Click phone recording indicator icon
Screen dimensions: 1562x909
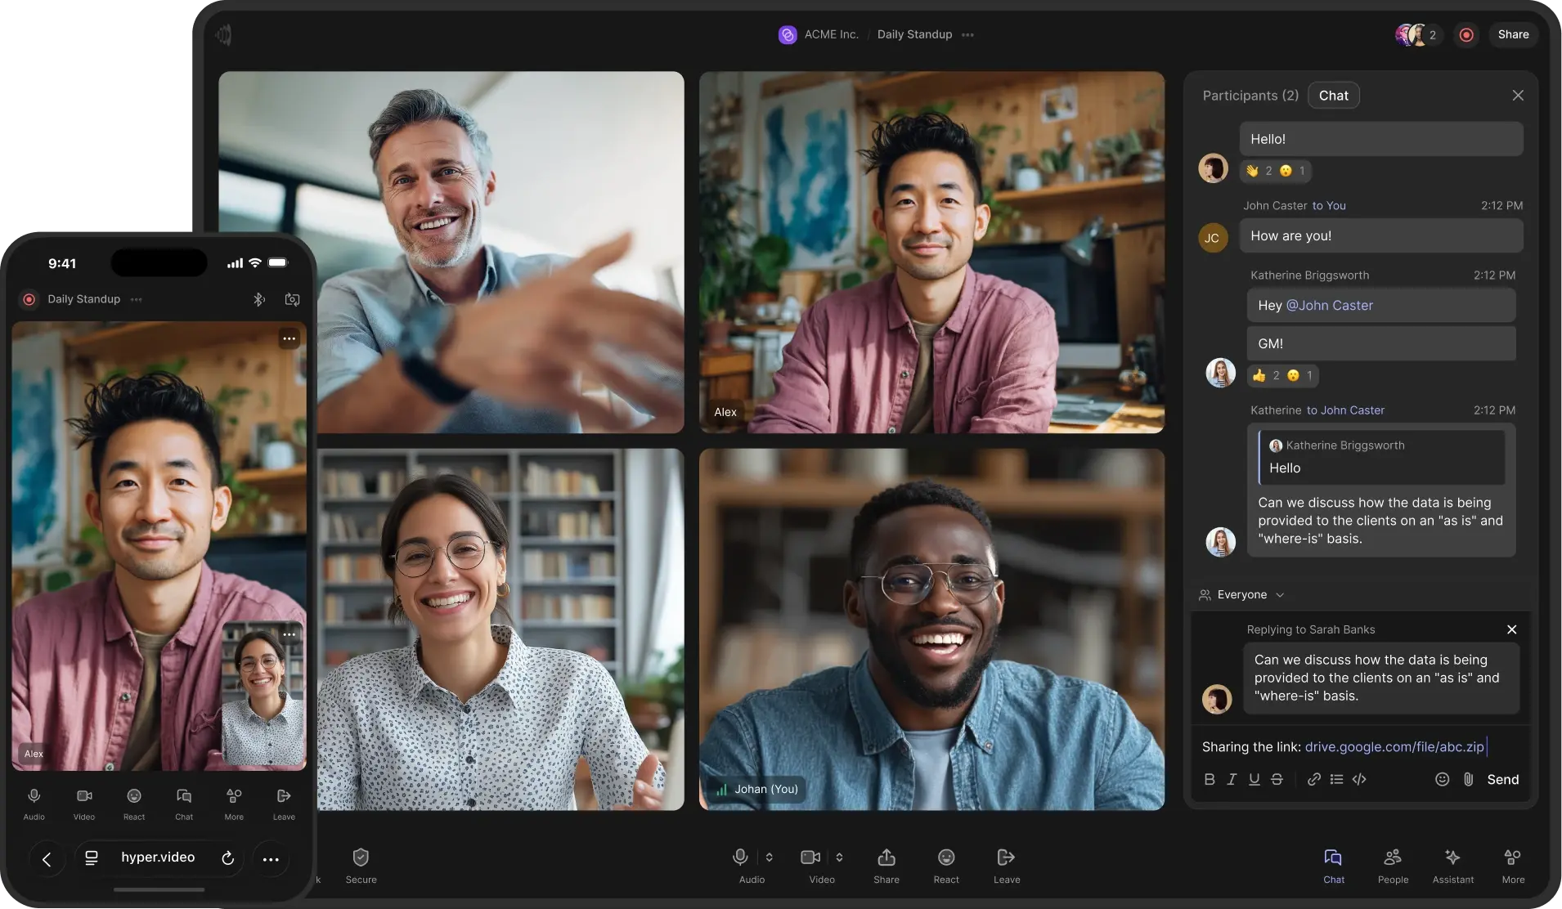tap(29, 299)
